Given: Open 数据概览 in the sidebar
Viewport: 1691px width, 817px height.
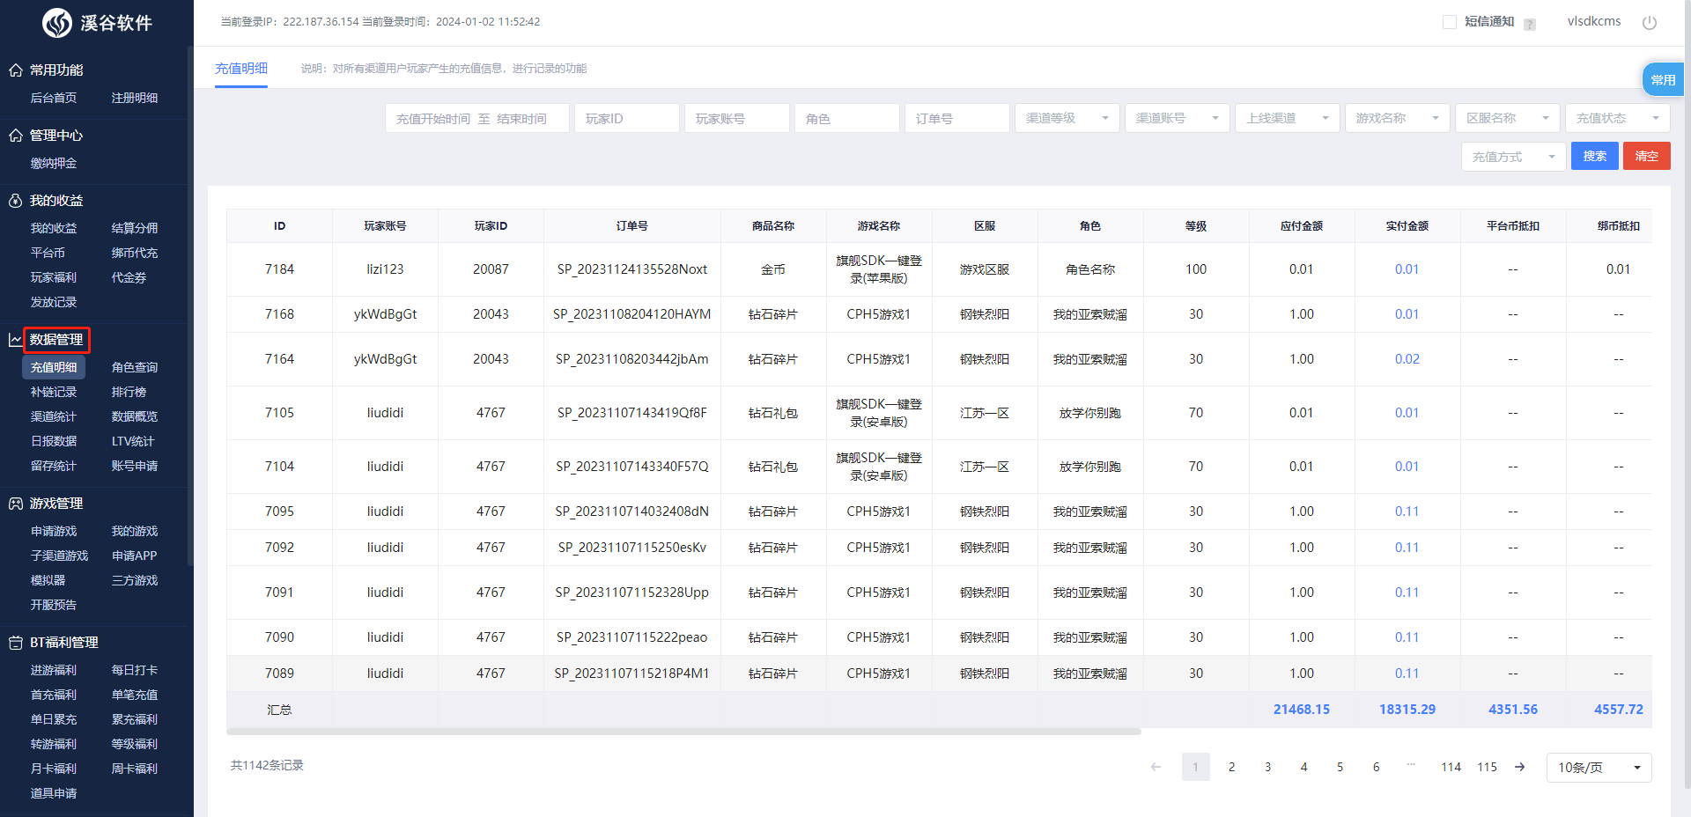Looking at the screenshot, I should [x=135, y=417].
